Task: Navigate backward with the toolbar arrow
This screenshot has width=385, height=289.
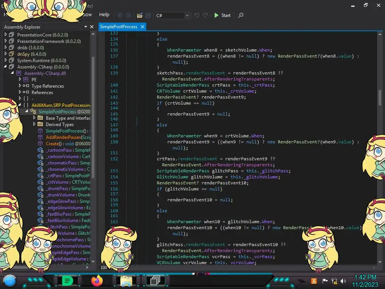Action: pos(120,15)
